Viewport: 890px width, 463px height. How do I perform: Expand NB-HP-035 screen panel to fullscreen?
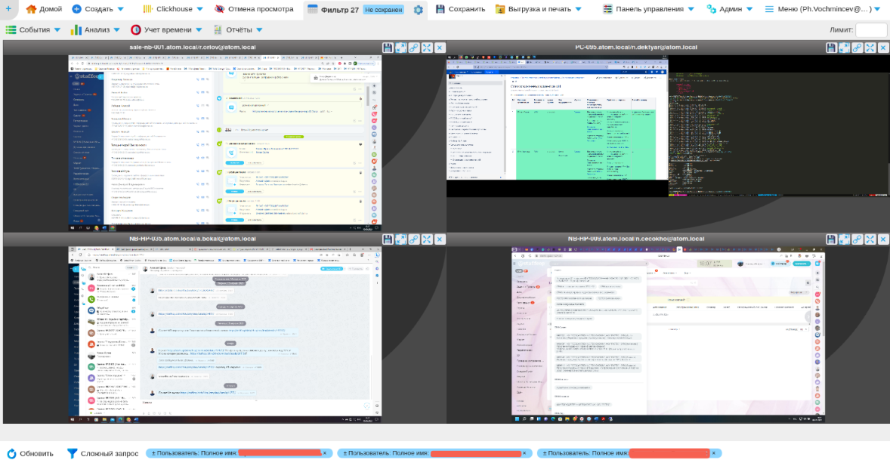[427, 239]
